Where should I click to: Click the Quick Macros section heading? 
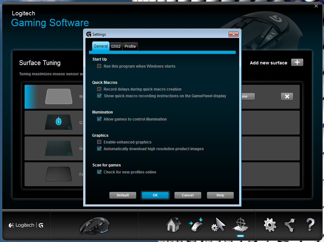105,83
